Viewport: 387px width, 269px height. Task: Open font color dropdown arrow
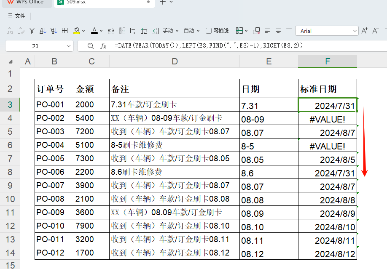pos(101,31)
